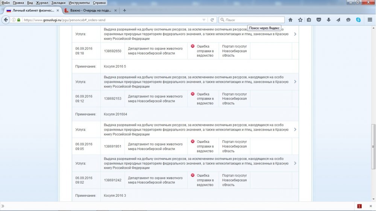Expand the service row above order 138692153
The height and width of the screenshot is (211, 376).
295,82
